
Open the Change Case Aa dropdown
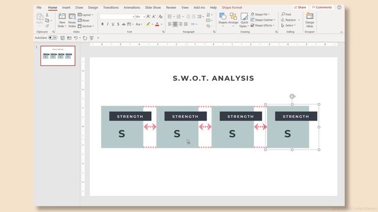tap(138, 24)
